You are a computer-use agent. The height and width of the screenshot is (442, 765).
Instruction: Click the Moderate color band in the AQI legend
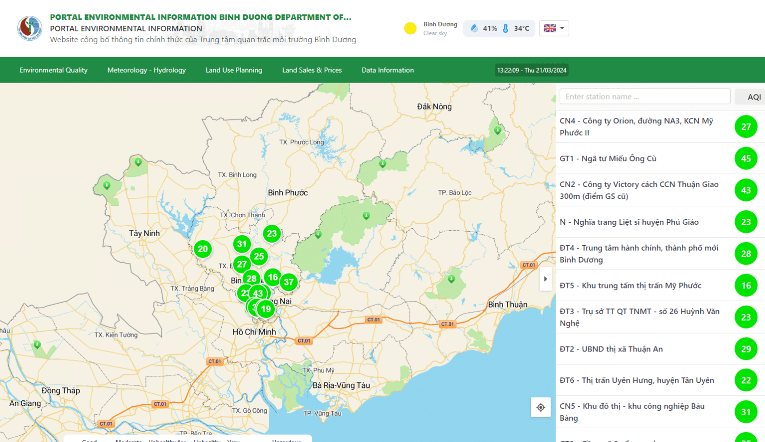[x=129, y=441]
